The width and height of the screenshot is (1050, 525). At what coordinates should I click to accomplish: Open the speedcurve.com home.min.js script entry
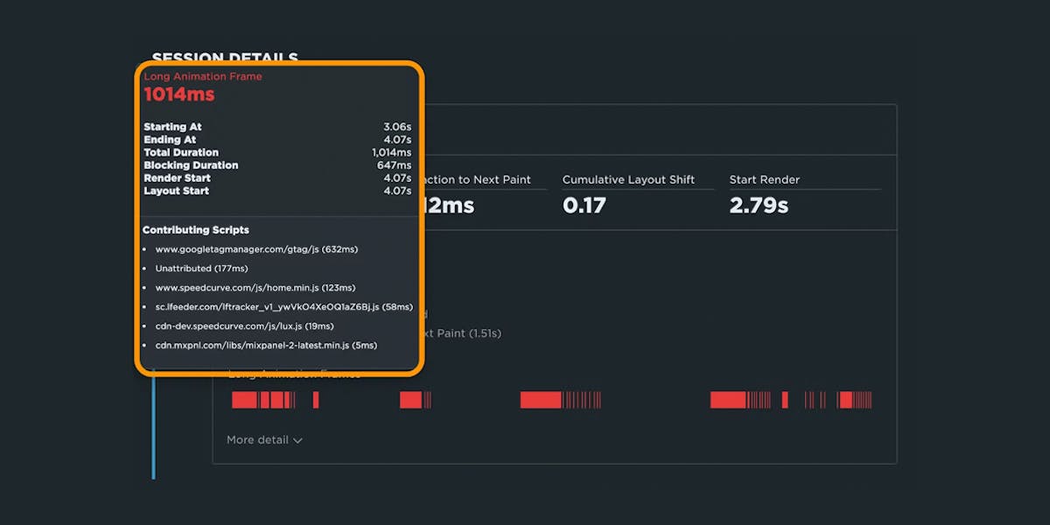coord(255,288)
